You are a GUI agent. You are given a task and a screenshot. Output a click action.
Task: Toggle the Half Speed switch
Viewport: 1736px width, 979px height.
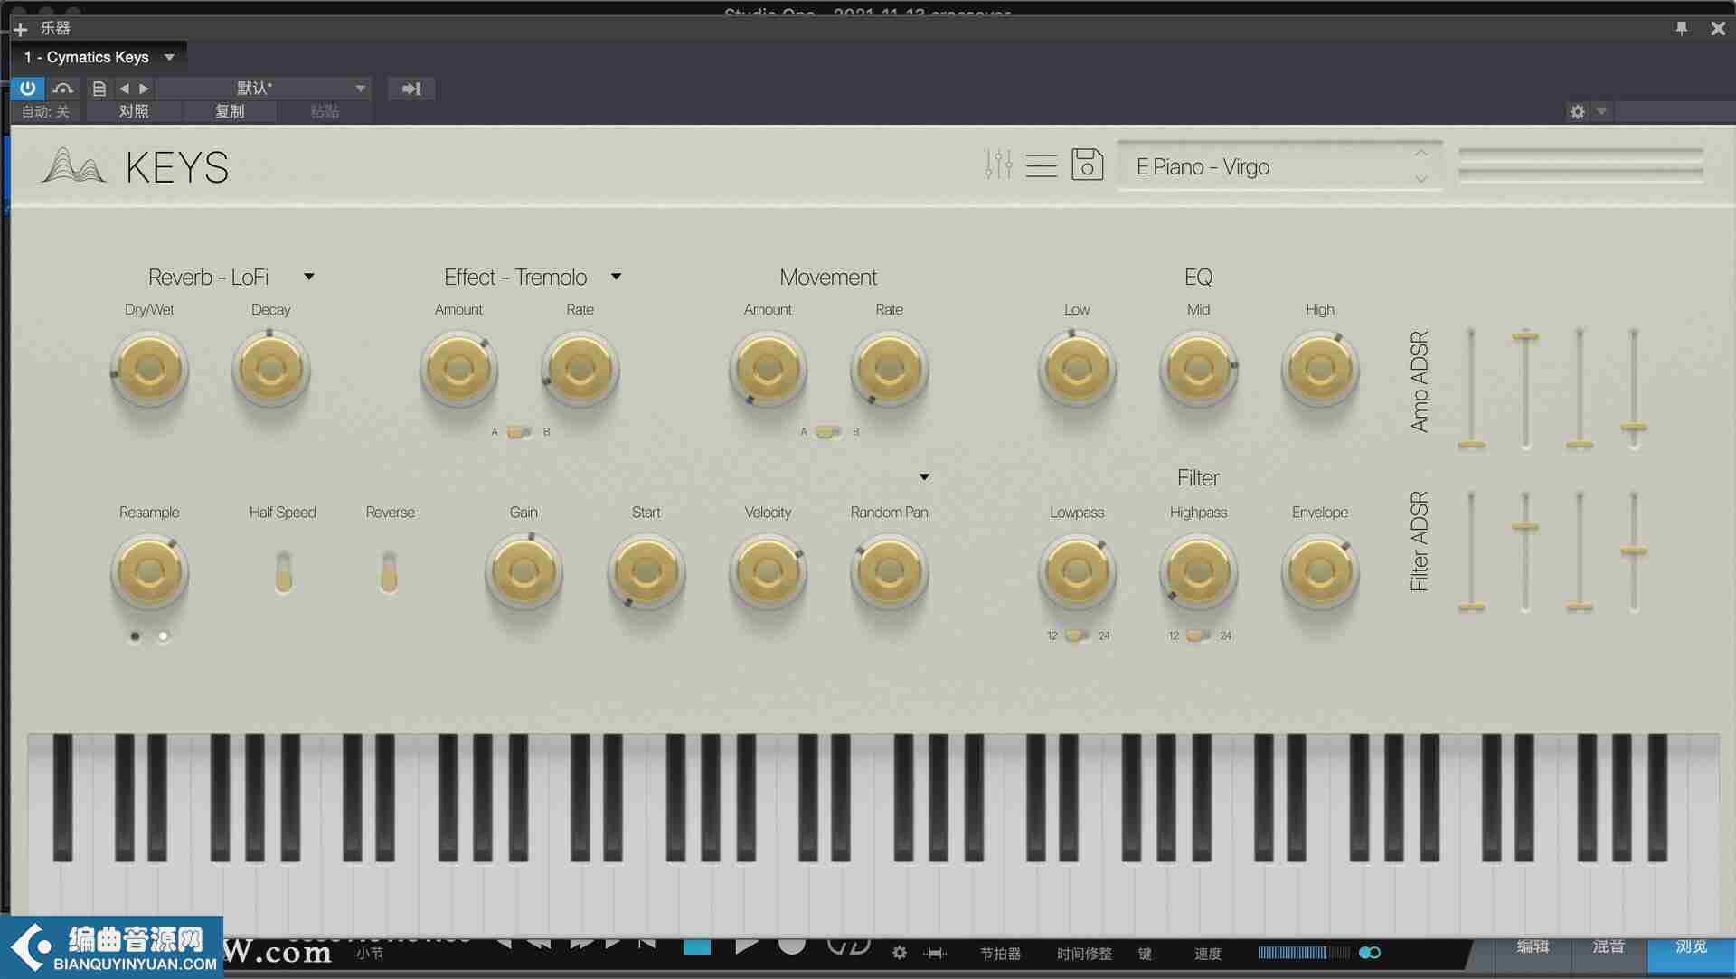click(x=283, y=571)
